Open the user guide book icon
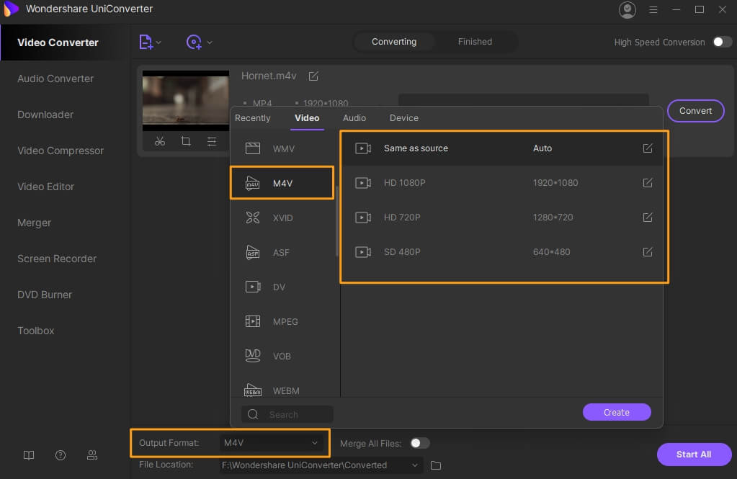The width and height of the screenshot is (737, 479). pos(29,455)
